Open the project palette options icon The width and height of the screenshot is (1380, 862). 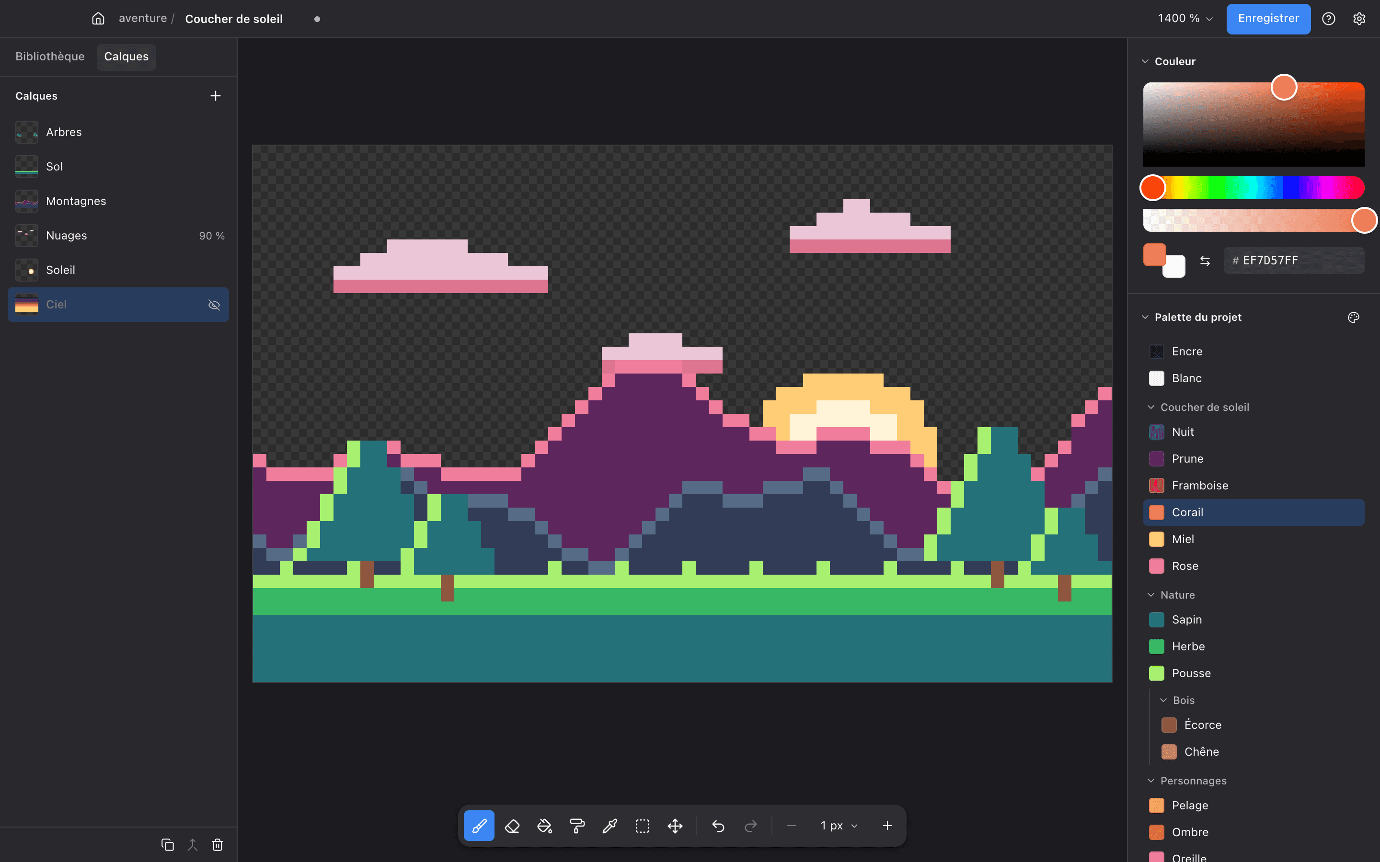click(1354, 318)
